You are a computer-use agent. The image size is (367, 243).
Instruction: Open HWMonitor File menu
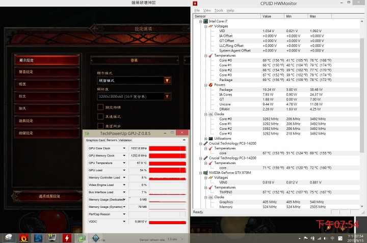tap(197, 10)
